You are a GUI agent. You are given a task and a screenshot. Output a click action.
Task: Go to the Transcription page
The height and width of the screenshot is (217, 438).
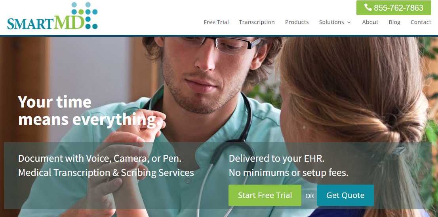pyautogui.click(x=257, y=22)
